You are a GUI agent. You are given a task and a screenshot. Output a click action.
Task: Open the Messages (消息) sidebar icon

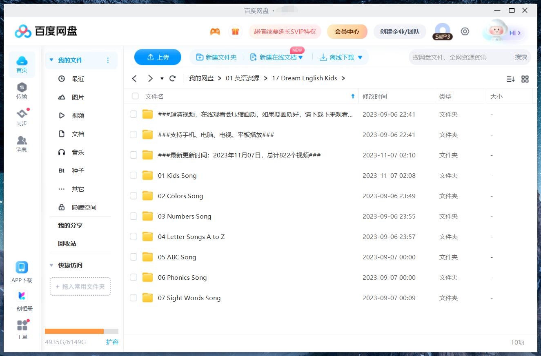pyautogui.click(x=22, y=144)
